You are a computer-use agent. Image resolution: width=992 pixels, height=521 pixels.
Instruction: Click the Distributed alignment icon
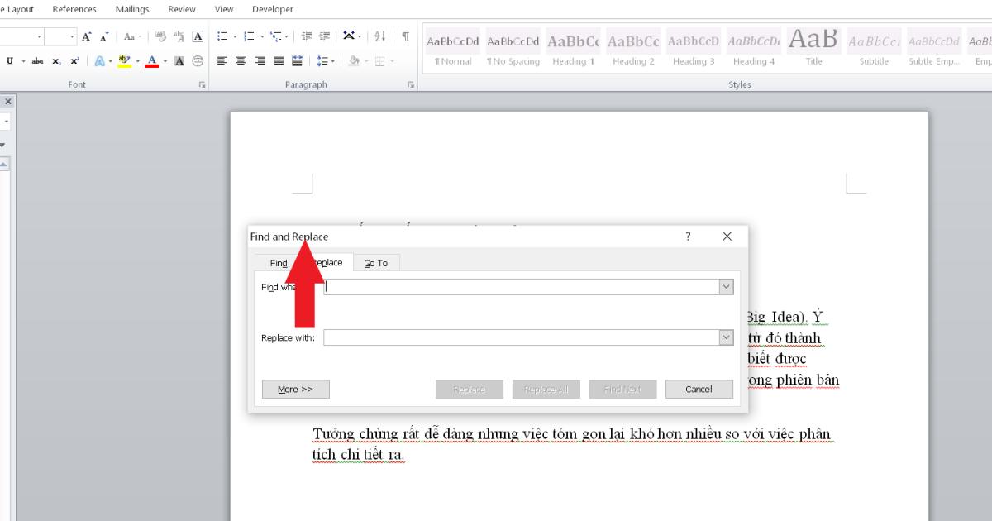click(x=298, y=61)
